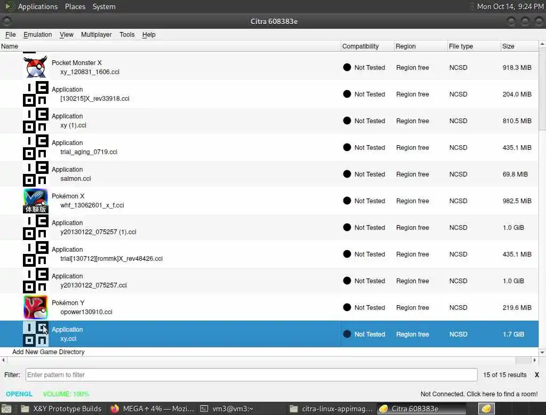Click the vertical scrollbar up arrow
Image resolution: width=546 pixels, height=415 pixels.
click(x=542, y=44)
